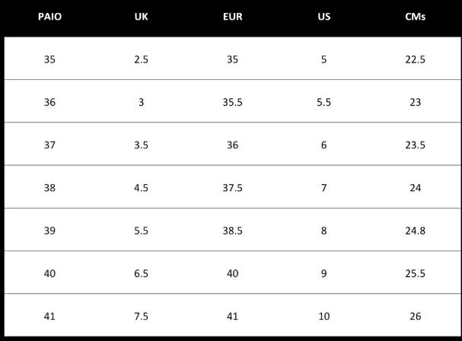Image resolution: width=462 pixels, height=341 pixels.
Task: Select US size 5.5 cell
Action: (x=323, y=102)
